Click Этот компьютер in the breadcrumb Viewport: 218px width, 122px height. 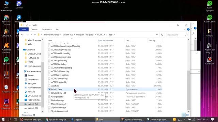[51, 35]
